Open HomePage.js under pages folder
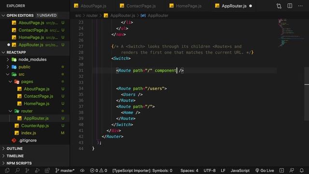Screen dimensions: 309x174 point(35,103)
